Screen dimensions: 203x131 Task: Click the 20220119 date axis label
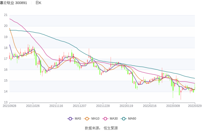(x=126, y=106)
